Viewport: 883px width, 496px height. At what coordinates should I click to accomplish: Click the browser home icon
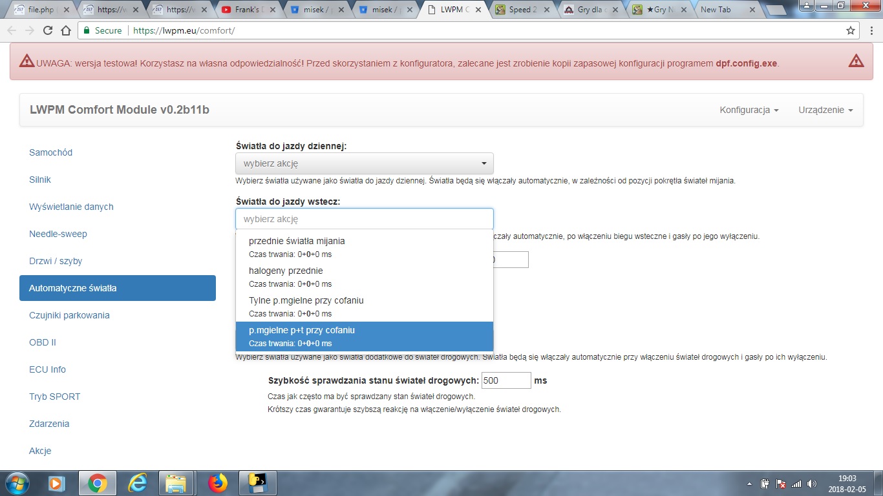pos(65,30)
